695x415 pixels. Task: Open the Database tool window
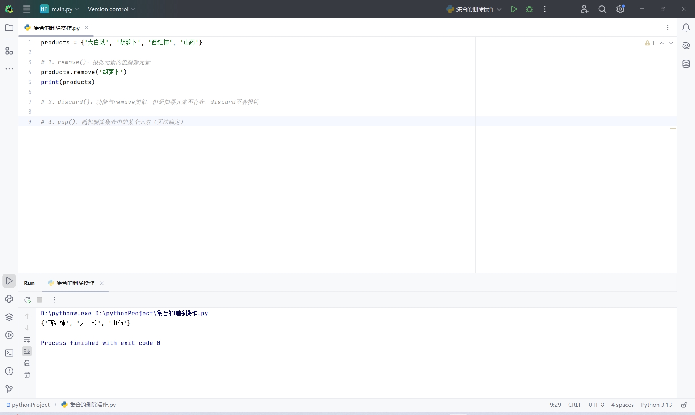coord(686,64)
